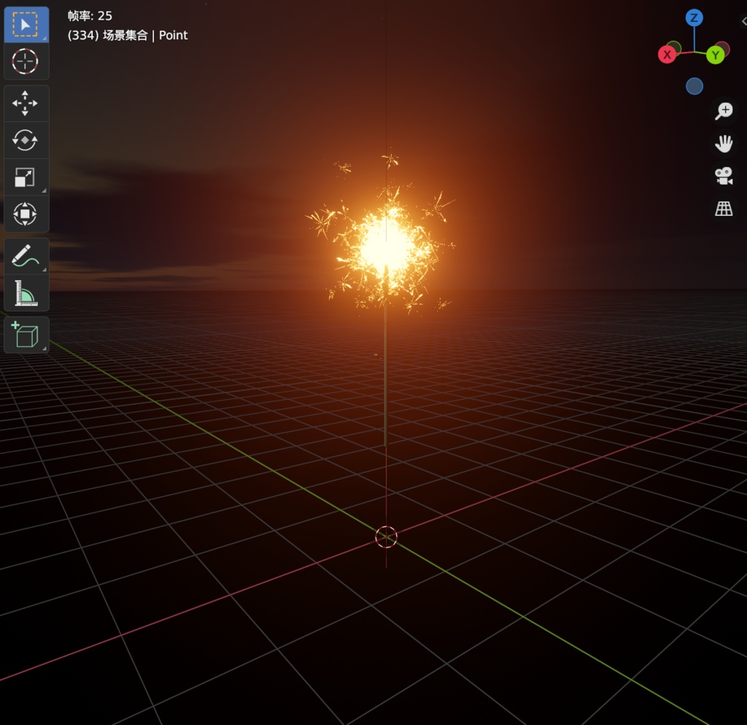
Task: Select the Measure ruler tool
Action: [x=26, y=292]
